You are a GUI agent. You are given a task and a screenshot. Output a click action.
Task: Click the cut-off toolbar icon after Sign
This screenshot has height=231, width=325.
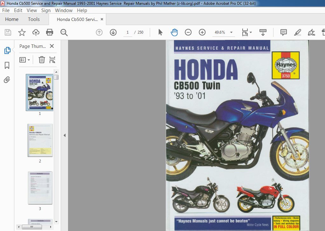coord(323,32)
